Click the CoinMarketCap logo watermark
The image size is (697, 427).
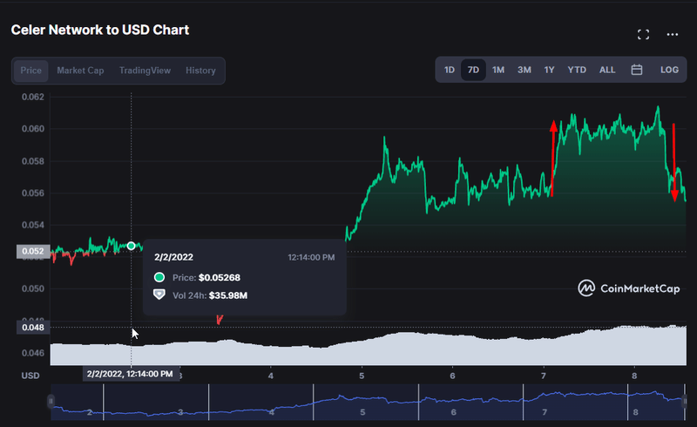[x=629, y=288]
